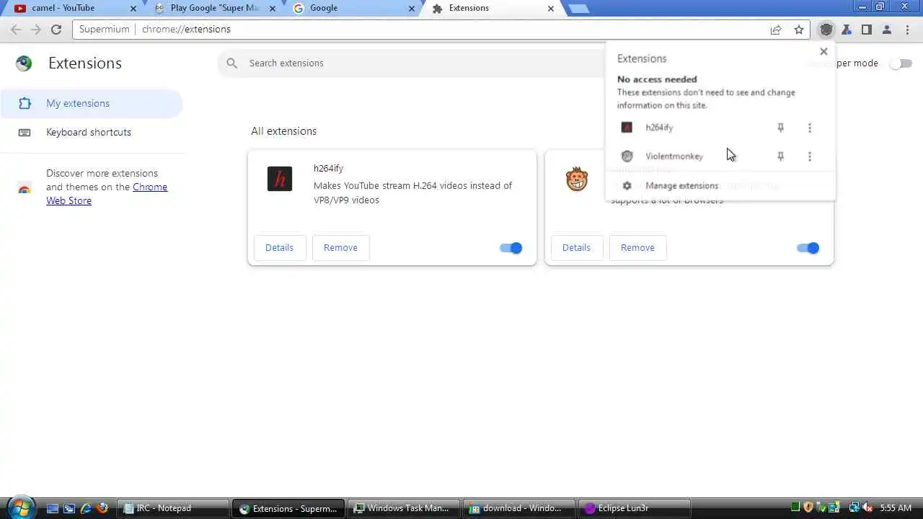Open a new tab with the new tab button
Screen dimensions: 923x519
578,9
